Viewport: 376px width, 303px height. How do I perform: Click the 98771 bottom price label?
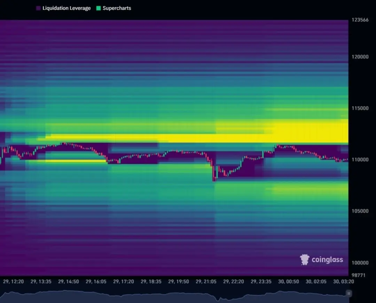pos(358,275)
